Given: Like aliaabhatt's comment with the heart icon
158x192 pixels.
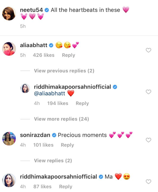Looking at the screenshot, I should (148, 50).
